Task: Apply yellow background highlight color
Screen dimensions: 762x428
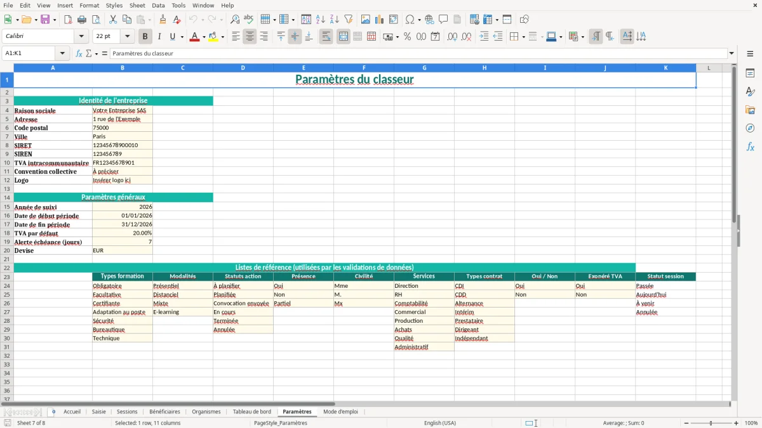Action: click(213, 37)
